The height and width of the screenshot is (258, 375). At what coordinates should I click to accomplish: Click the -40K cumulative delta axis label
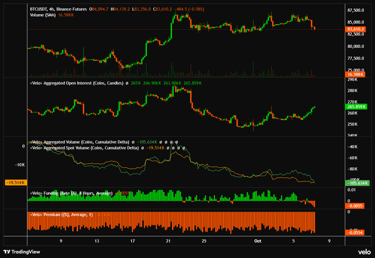352,147
